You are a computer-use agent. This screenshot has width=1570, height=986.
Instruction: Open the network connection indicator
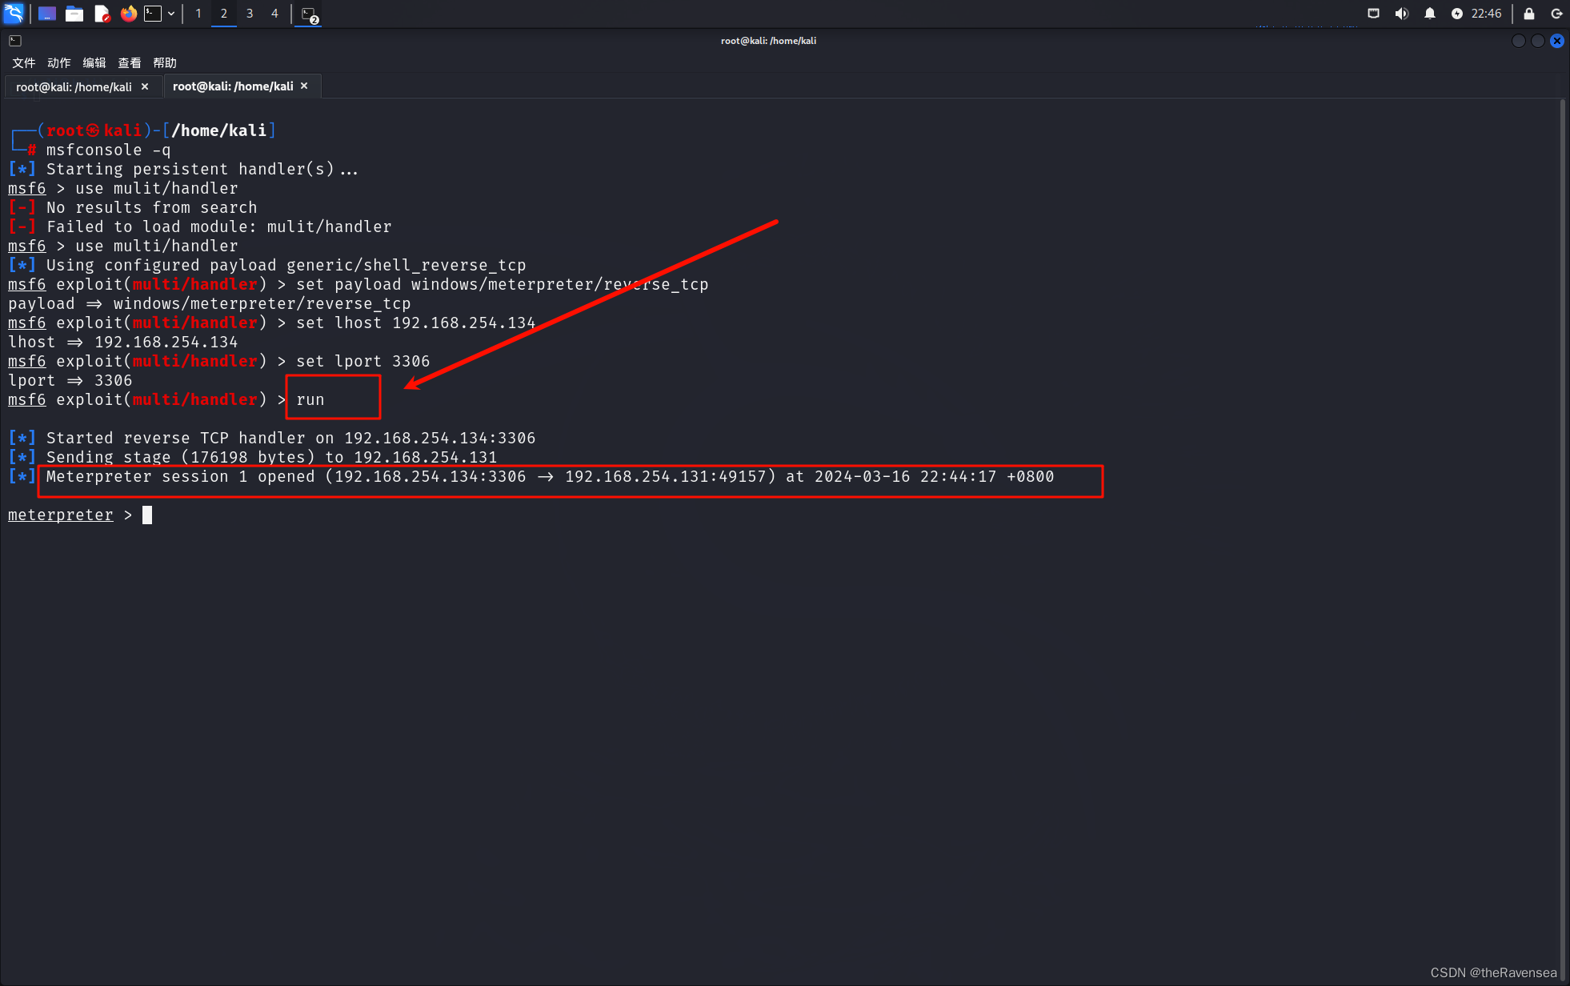click(x=1374, y=14)
